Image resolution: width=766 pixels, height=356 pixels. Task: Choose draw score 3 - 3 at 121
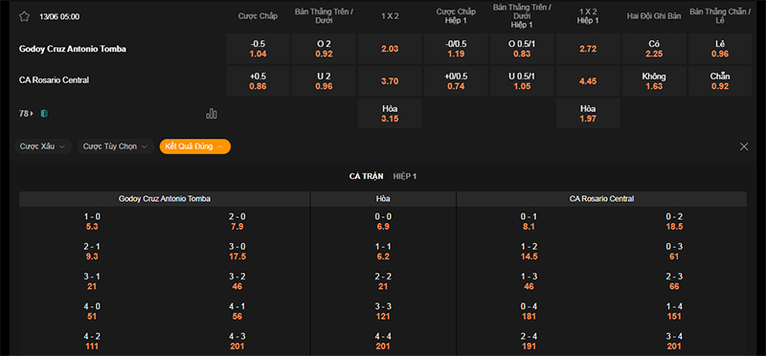click(x=384, y=312)
